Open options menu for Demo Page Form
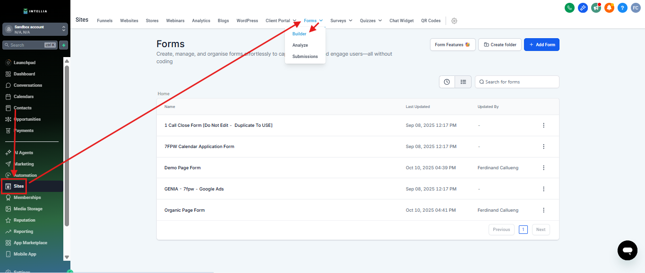 click(543, 168)
